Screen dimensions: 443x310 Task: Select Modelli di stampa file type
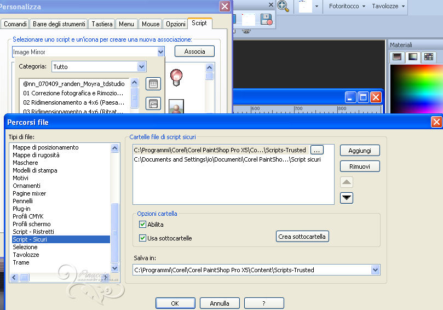click(34, 170)
